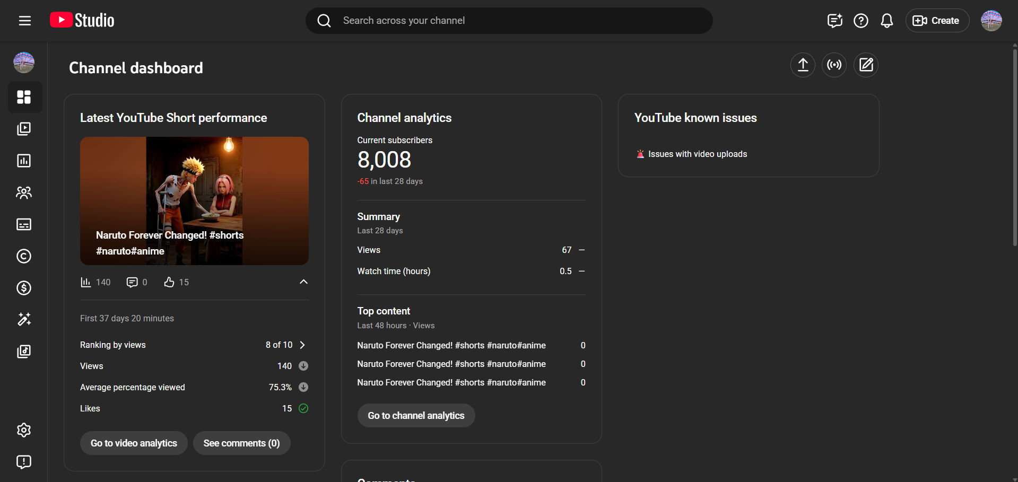Image resolution: width=1018 pixels, height=482 pixels.
Task: Click the Upload videos arrow icon
Action: click(803, 65)
